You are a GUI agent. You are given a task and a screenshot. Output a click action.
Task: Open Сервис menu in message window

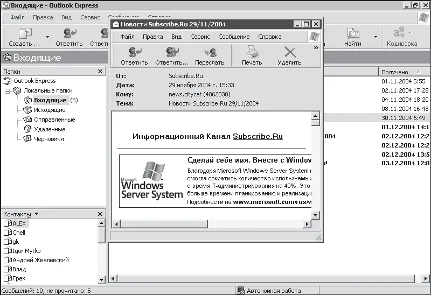[x=200, y=37]
